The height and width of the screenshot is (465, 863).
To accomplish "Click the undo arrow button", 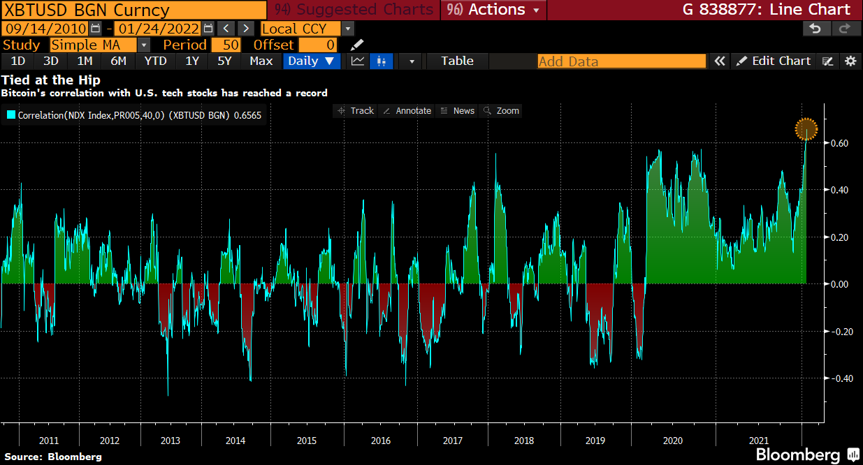I will pyautogui.click(x=814, y=29).
